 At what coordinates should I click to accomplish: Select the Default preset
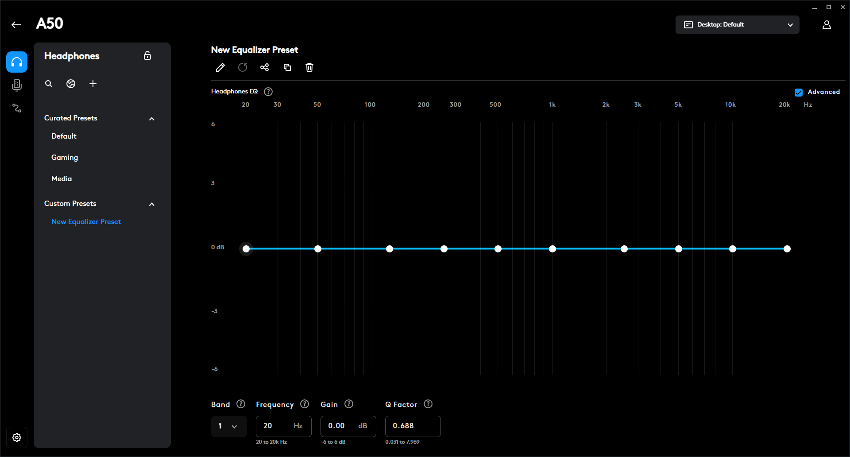tap(64, 136)
